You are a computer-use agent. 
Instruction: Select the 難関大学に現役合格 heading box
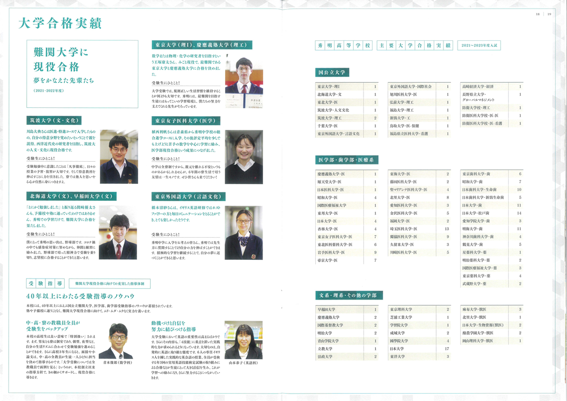[82, 74]
